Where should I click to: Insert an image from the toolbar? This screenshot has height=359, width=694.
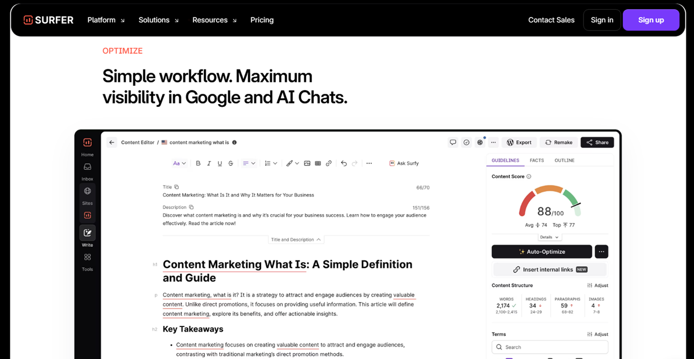click(307, 163)
